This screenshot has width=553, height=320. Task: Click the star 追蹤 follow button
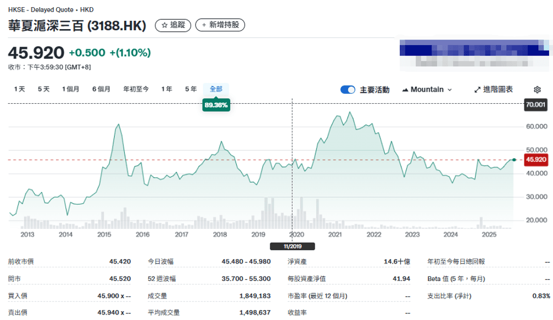tap(173, 25)
